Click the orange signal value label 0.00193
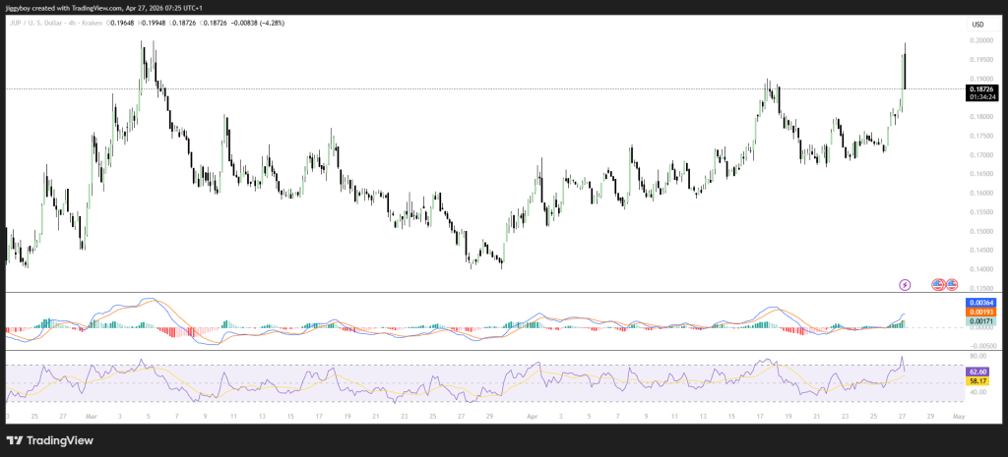Screen dimensions: 1008x457 click(982, 312)
